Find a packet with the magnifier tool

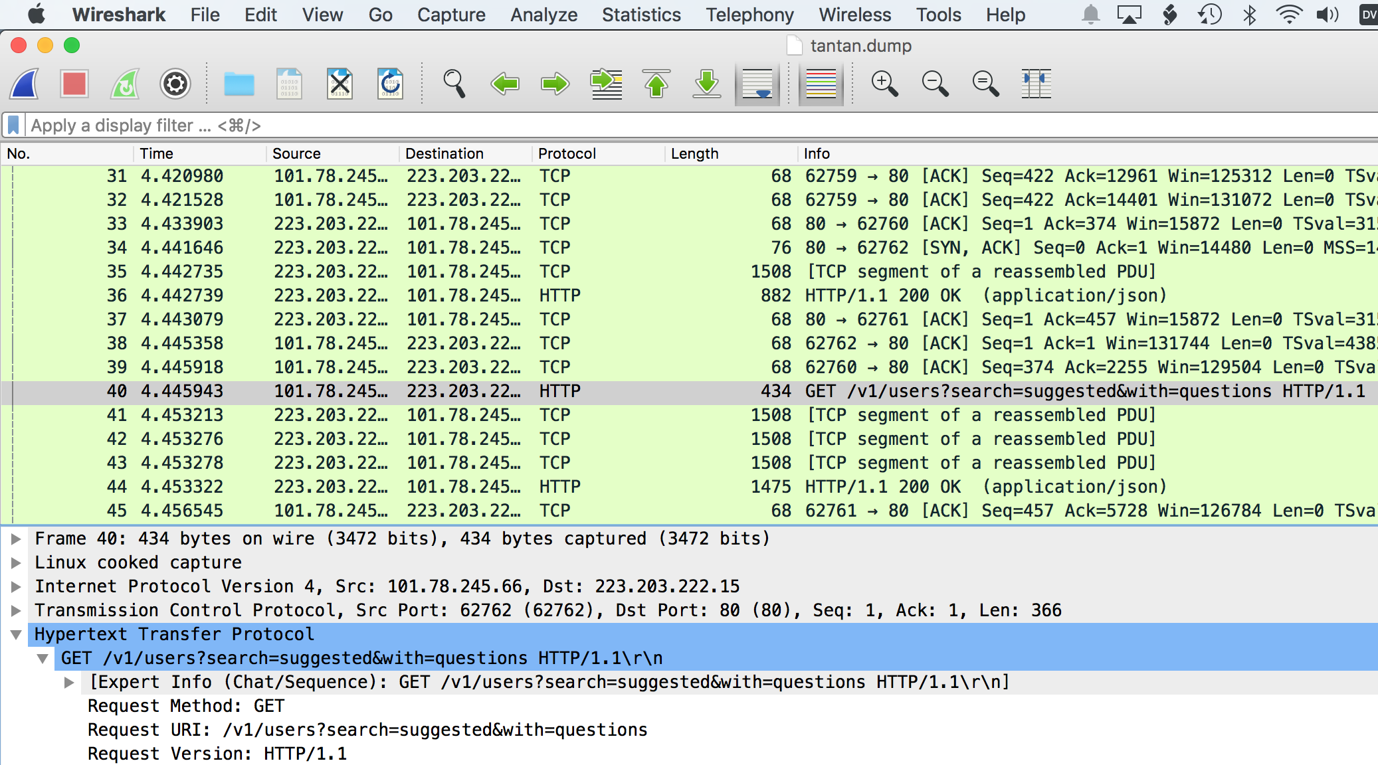click(x=454, y=84)
